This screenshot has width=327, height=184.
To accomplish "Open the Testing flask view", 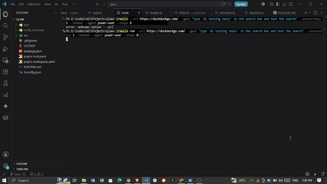I will pos(6,83).
